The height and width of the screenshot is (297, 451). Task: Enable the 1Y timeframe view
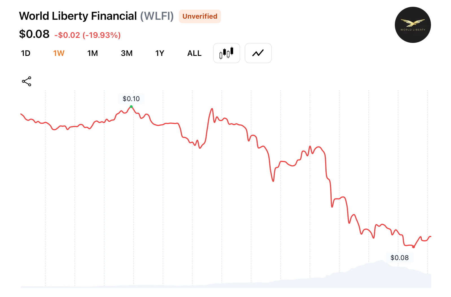pos(159,53)
